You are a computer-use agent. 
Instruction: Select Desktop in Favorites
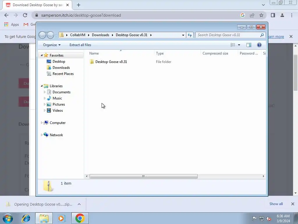59,62
